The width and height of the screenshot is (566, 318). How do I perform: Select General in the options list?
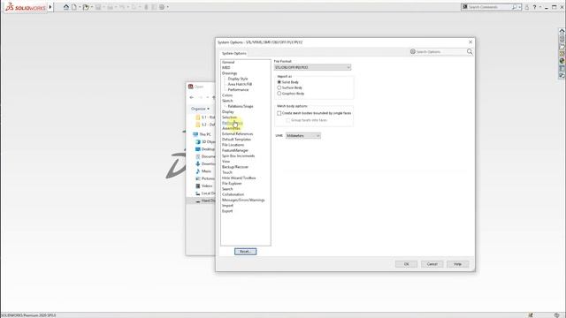[x=228, y=63]
